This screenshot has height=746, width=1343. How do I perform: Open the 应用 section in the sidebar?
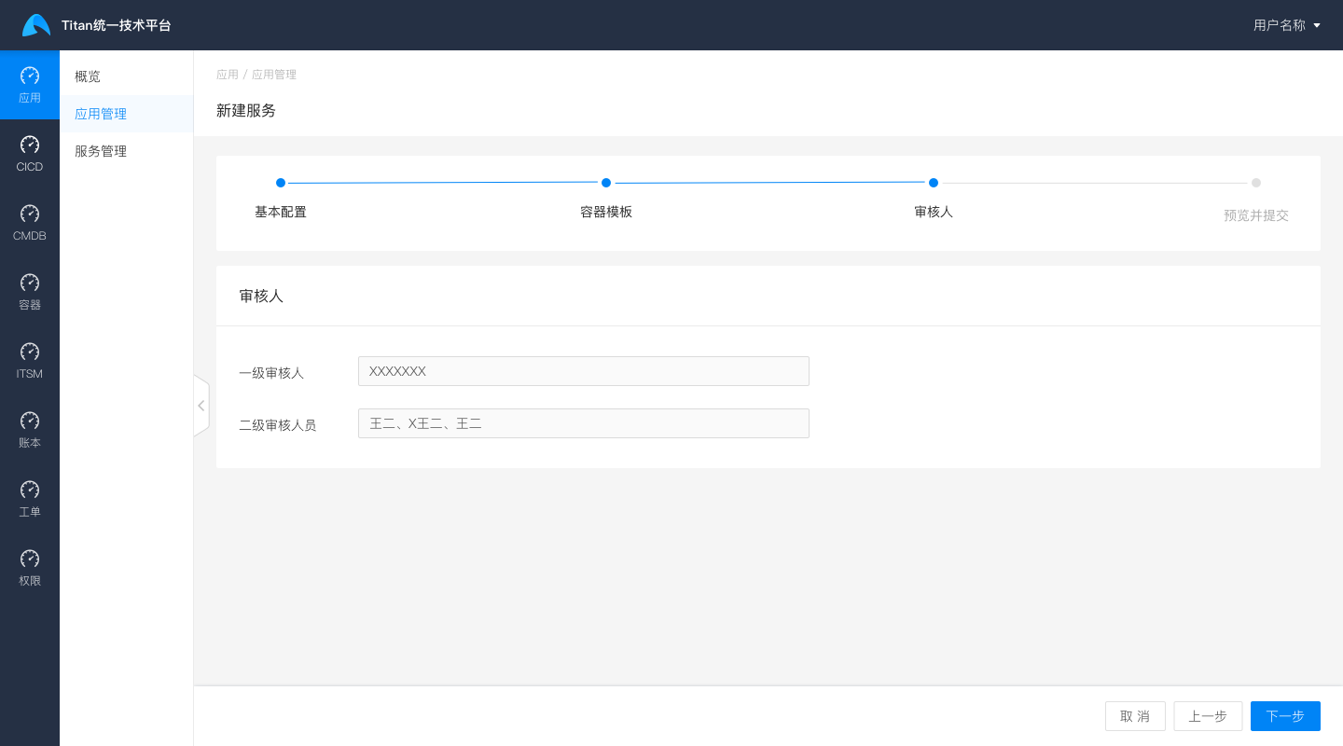30,85
